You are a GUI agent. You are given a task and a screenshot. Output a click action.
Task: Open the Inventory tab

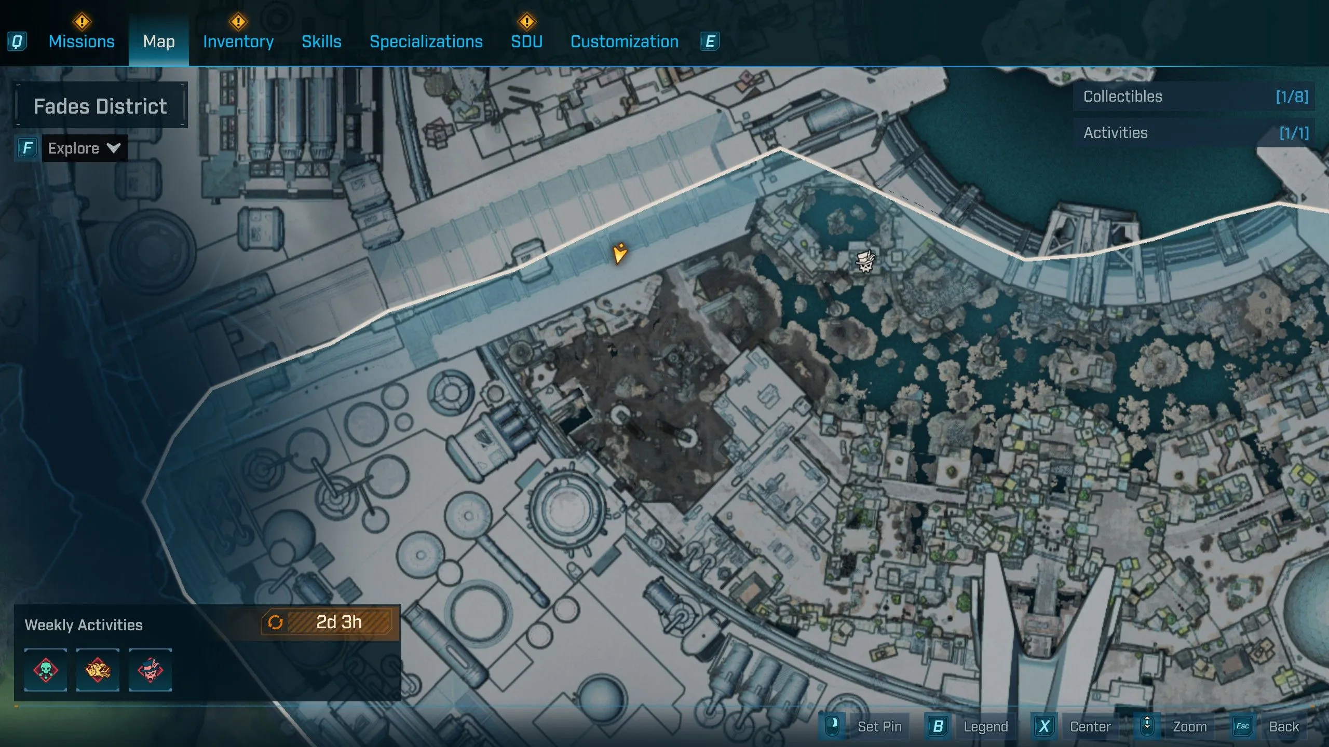click(238, 41)
